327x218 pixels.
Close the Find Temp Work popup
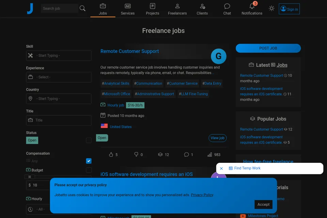pyautogui.click(x=221, y=168)
